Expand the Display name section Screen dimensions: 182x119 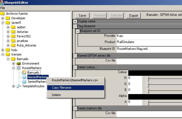click(75, 21)
